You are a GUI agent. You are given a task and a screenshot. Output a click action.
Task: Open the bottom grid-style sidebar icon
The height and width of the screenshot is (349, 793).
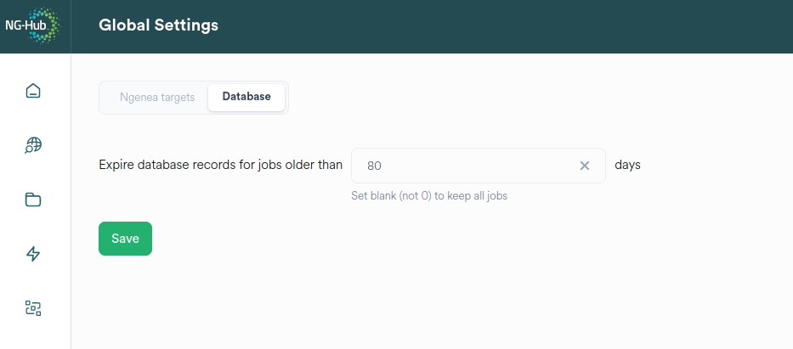tap(33, 308)
